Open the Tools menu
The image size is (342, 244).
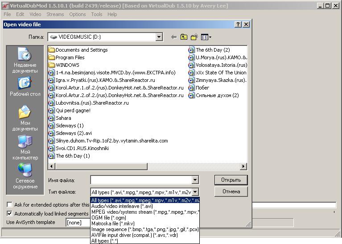click(x=97, y=14)
